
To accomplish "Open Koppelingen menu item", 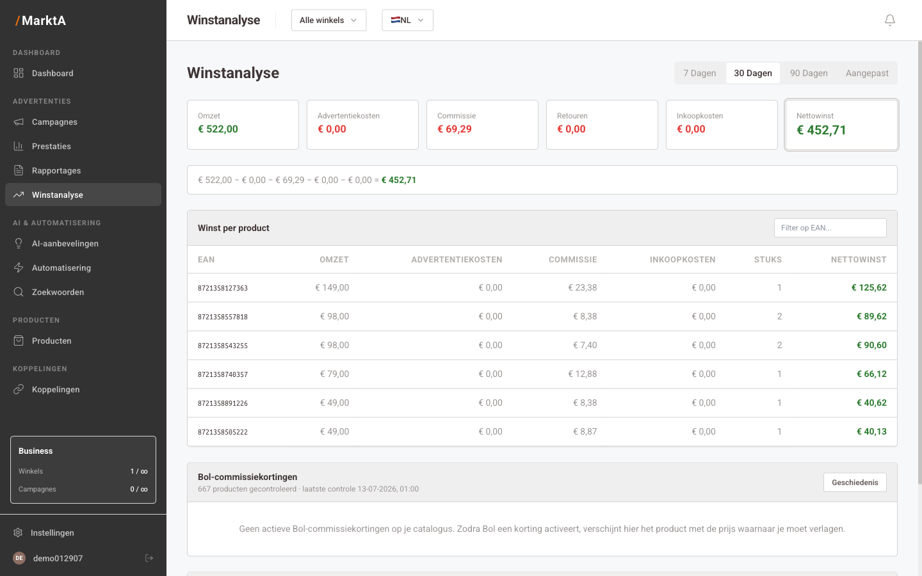I will pos(83,389).
